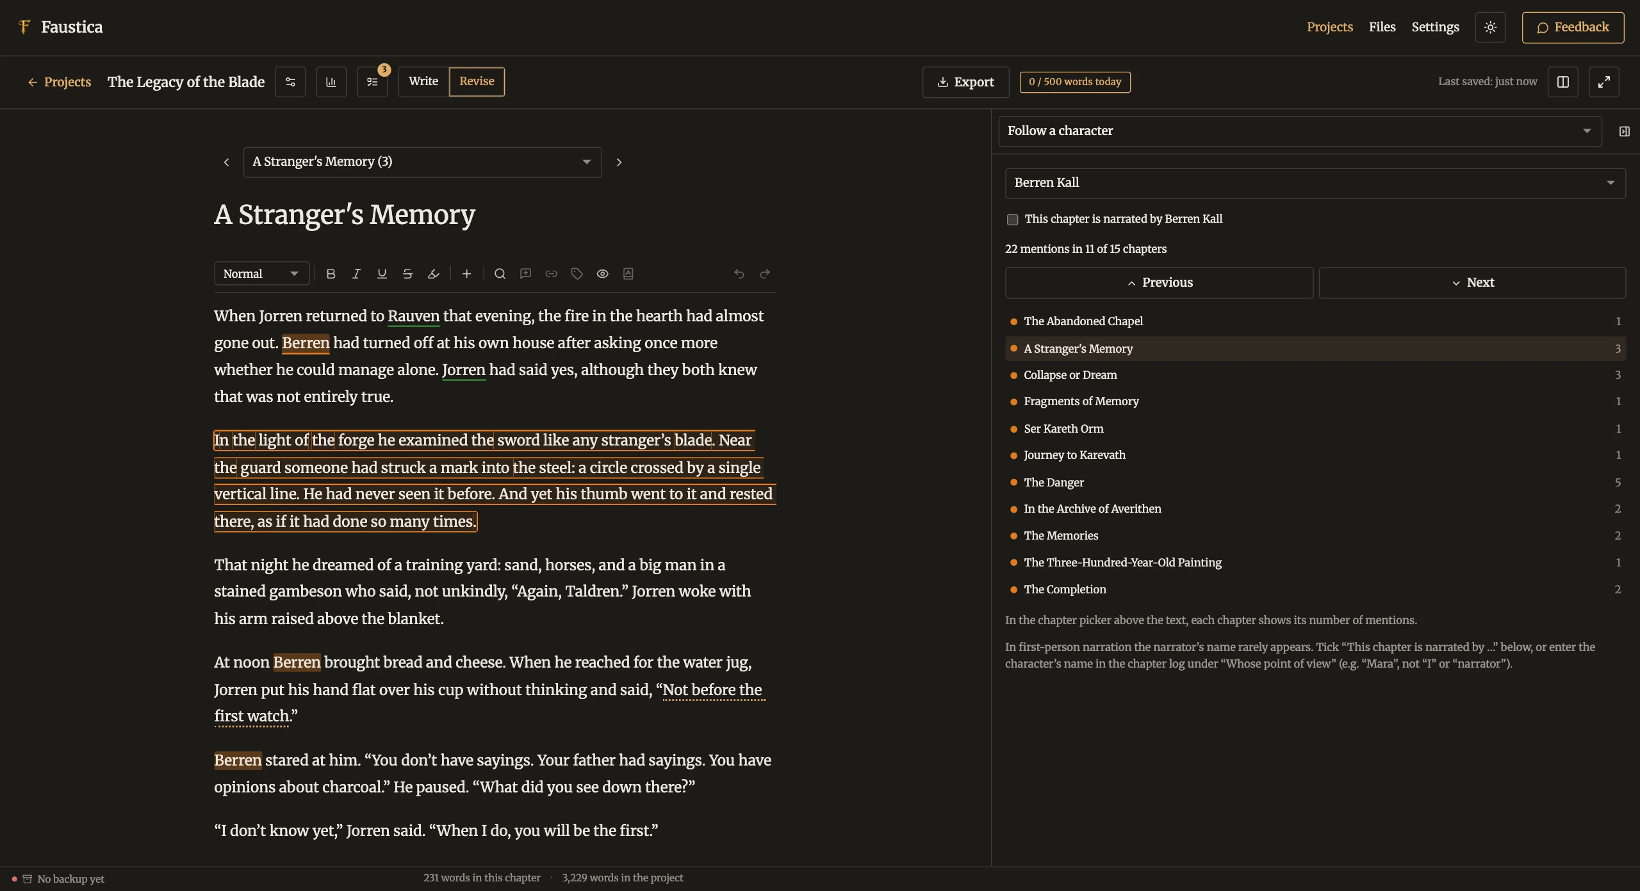Image resolution: width=1640 pixels, height=891 pixels.
Task: Open project options sliders icon
Action: 290,82
